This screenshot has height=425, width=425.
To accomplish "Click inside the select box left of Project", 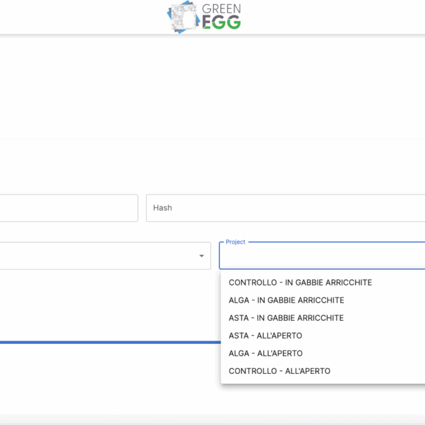I will pyautogui.click(x=100, y=256).
